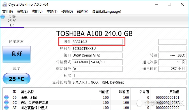Click the CrystalDiskInfo app icon in title bar
189x110 pixels.
[4, 4]
